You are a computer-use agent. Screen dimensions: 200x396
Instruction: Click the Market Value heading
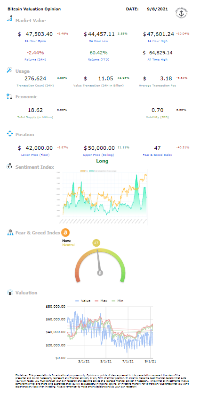click(31, 21)
